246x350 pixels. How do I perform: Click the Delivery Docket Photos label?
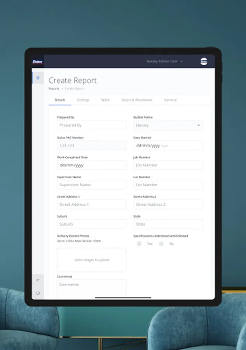[x=73, y=236]
